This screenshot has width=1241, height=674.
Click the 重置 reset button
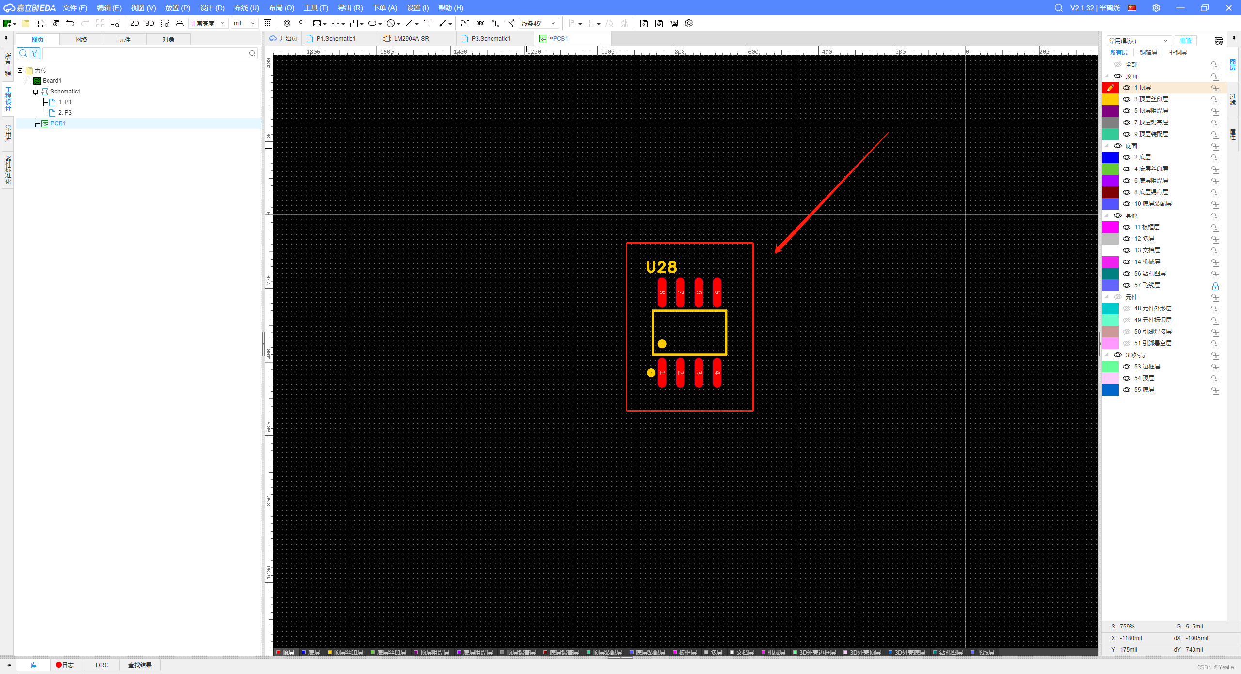coord(1186,41)
